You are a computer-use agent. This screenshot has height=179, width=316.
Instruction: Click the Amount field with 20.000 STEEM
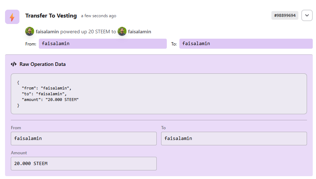point(84,164)
